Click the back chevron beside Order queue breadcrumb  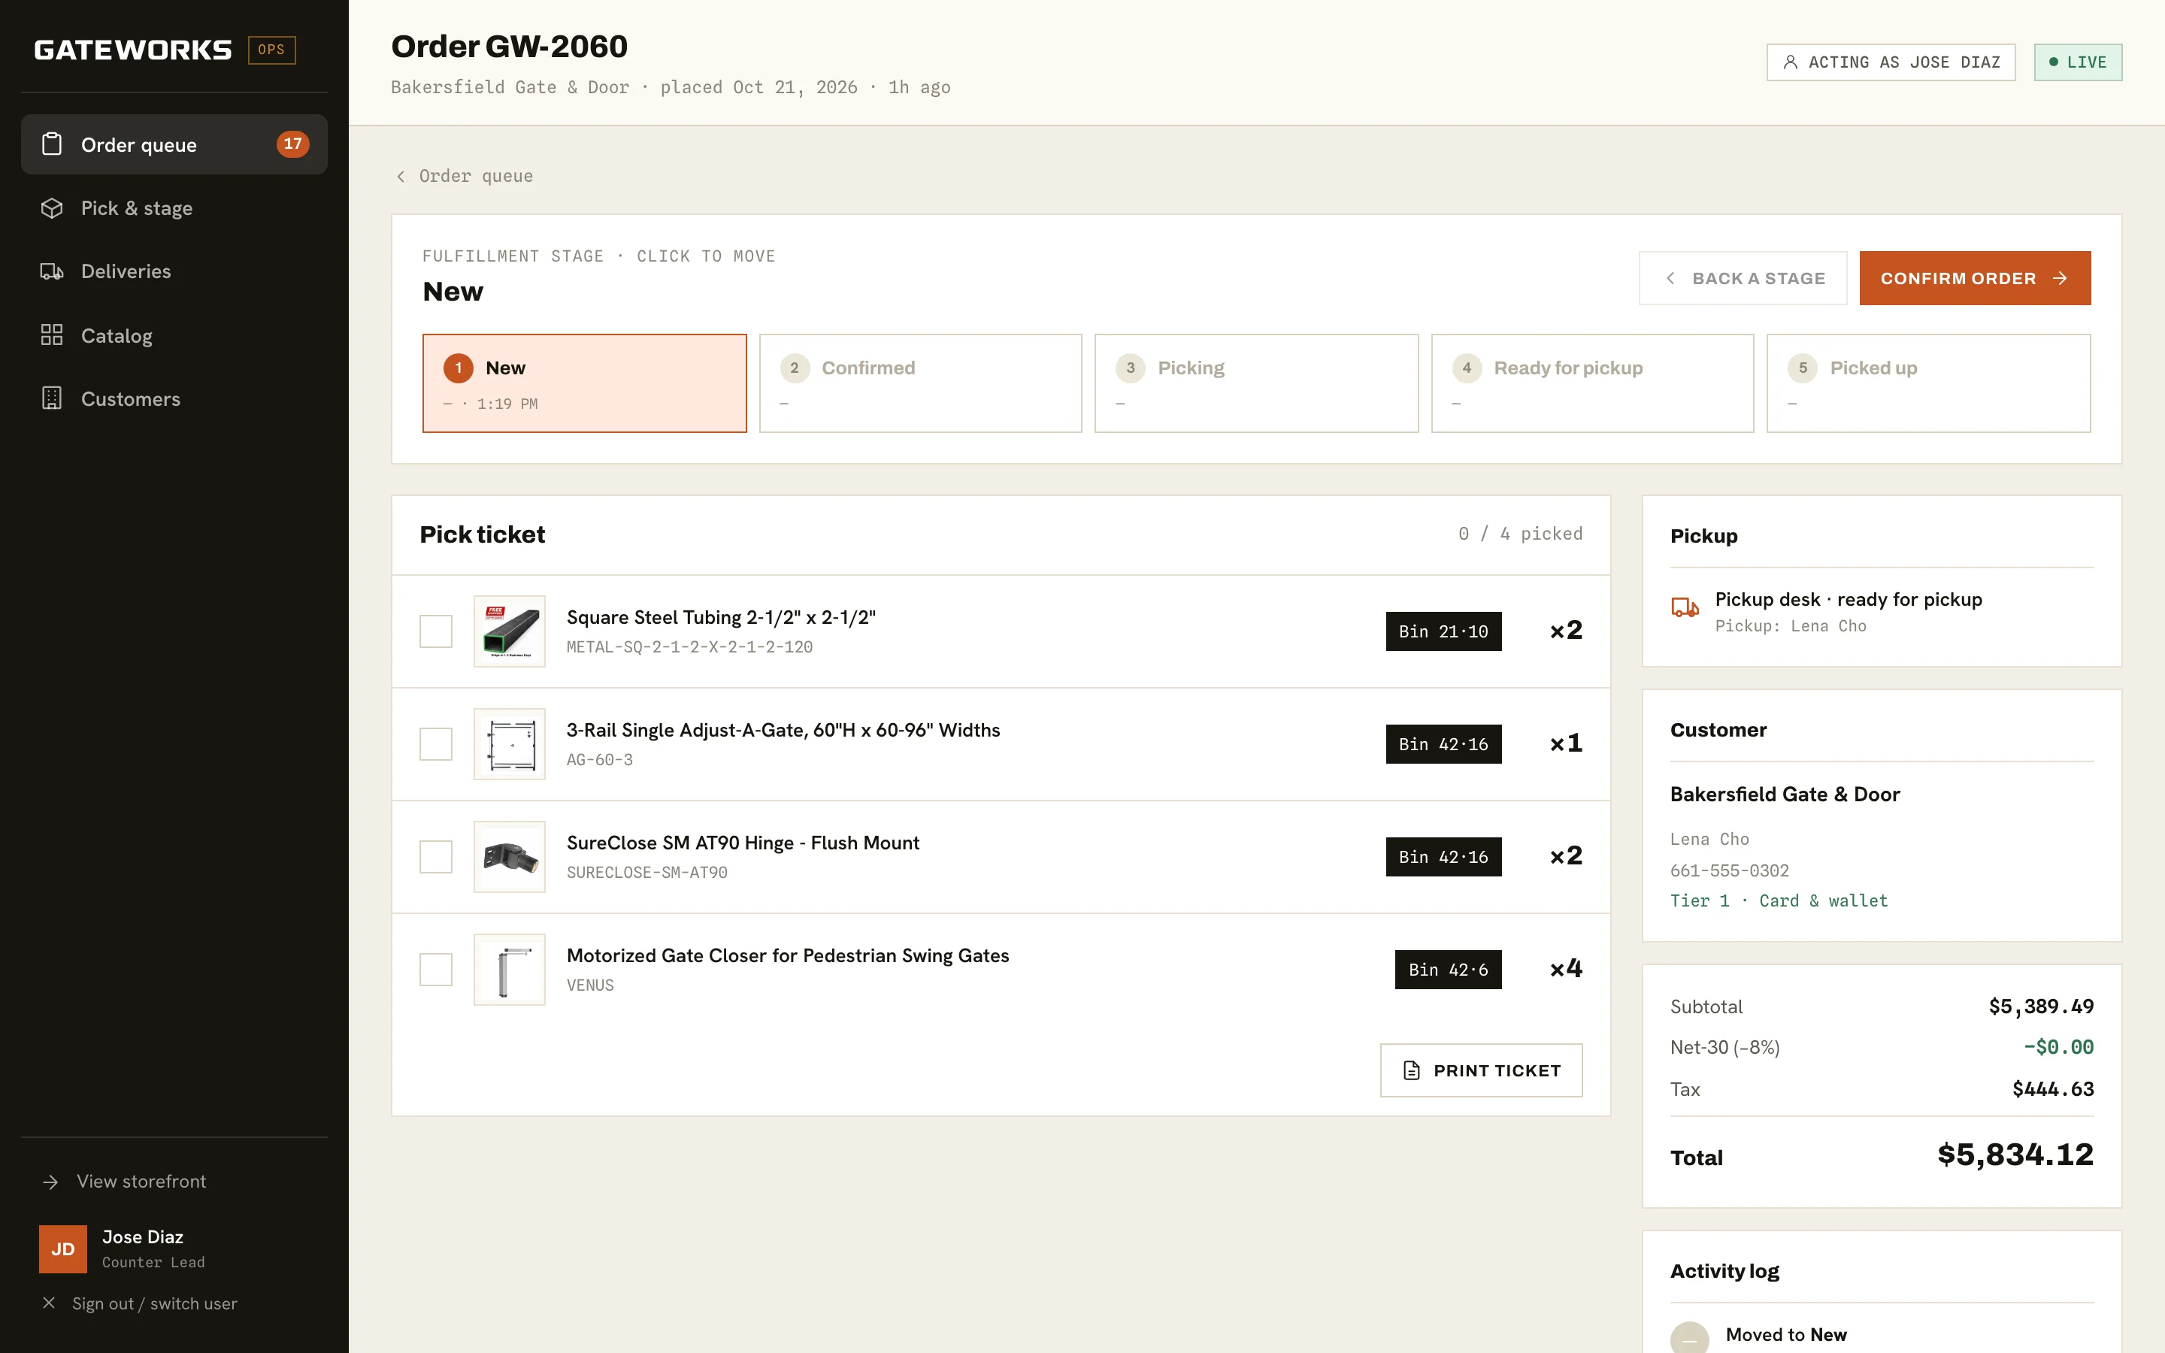pyautogui.click(x=401, y=177)
